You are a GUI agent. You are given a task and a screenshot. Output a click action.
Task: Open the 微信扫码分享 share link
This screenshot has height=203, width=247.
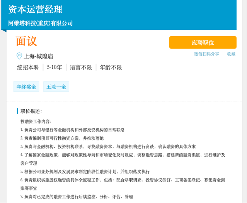(206, 54)
